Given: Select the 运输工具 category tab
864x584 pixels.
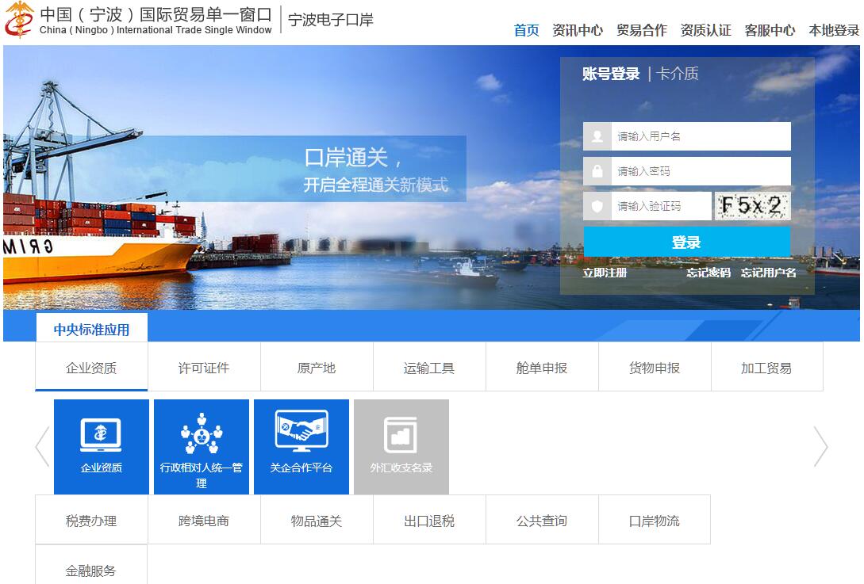Looking at the screenshot, I should 429,368.
